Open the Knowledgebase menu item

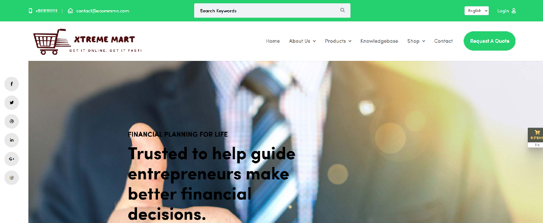pyautogui.click(x=379, y=41)
